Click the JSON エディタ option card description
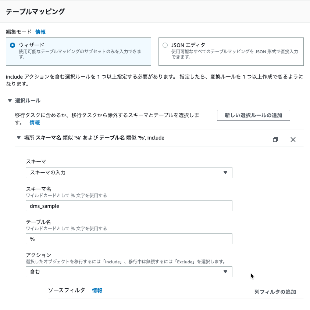Image resolution: width=310 pixels, height=310 pixels. [x=235, y=54]
